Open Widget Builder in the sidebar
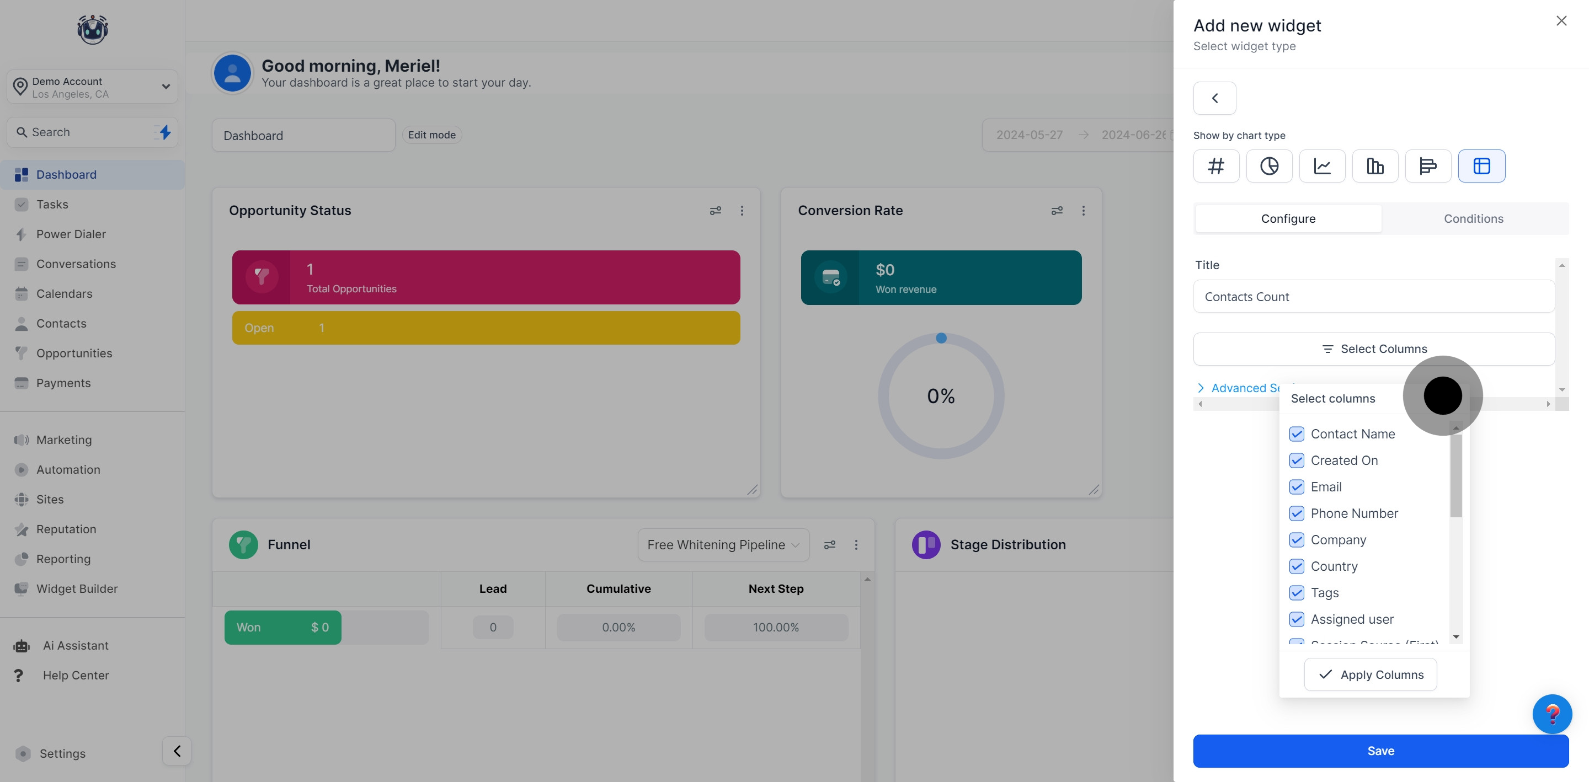This screenshot has height=782, width=1589. (x=77, y=589)
